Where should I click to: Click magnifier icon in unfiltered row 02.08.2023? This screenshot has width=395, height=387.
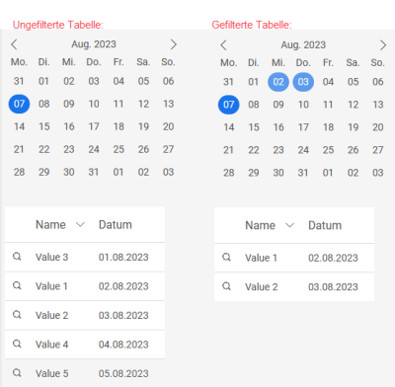pos(17,285)
